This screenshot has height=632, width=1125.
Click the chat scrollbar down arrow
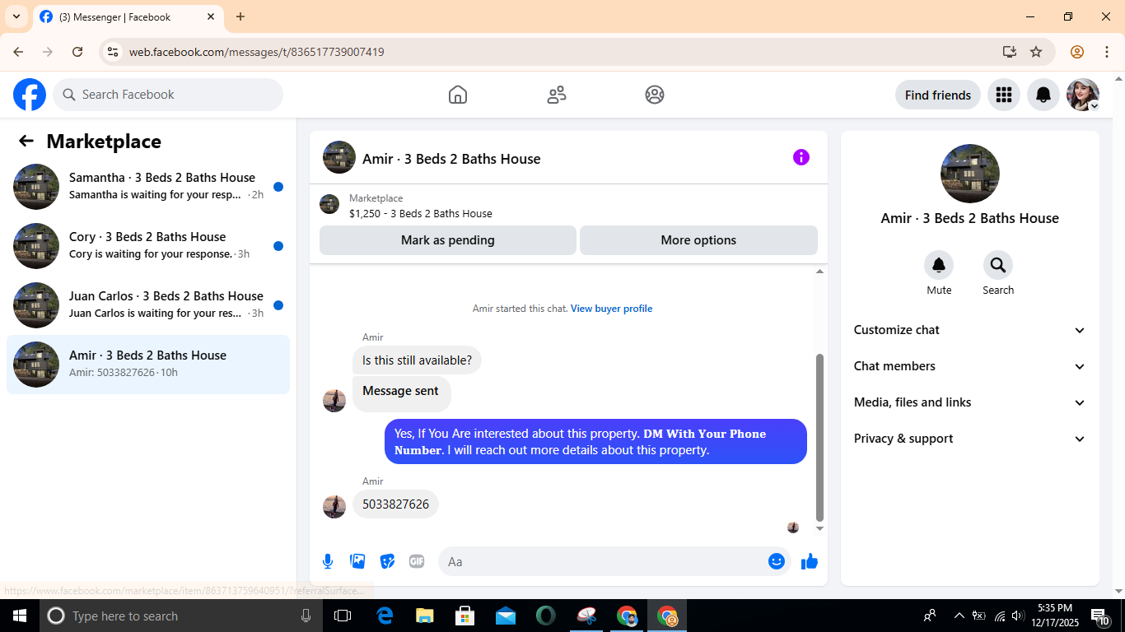click(819, 528)
